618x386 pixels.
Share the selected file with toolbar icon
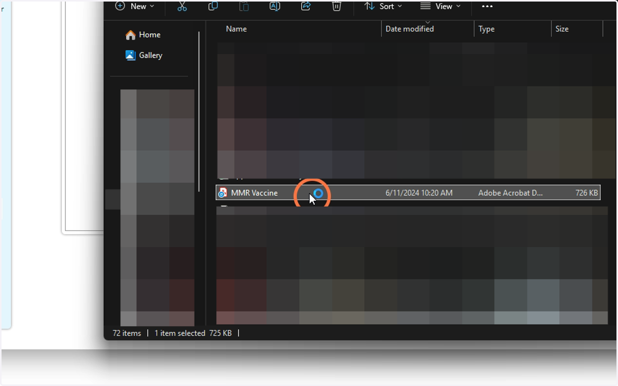click(306, 6)
